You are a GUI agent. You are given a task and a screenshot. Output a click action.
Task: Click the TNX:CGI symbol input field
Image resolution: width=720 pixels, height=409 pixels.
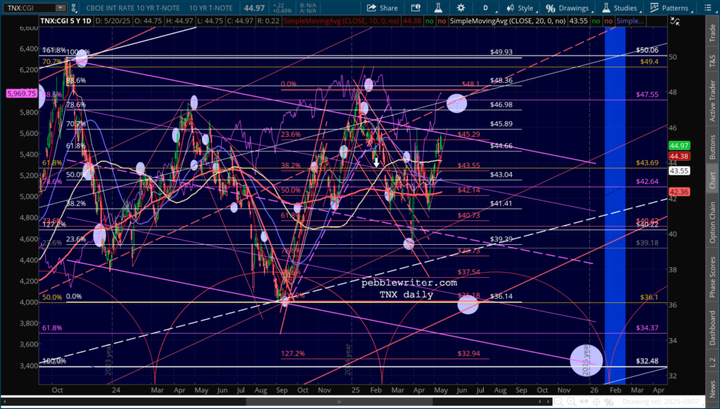click(28, 8)
